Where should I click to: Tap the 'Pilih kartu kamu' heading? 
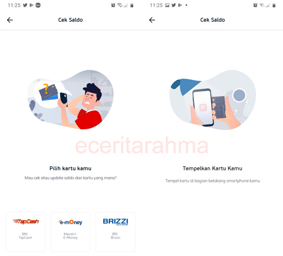click(x=70, y=168)
